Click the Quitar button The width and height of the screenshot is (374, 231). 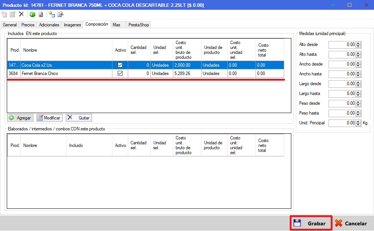point(79,118)
